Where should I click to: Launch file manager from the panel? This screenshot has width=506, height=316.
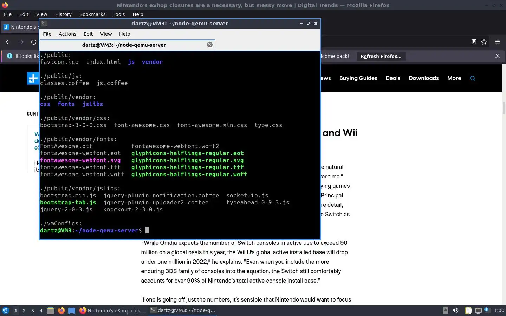click(51, 310)
